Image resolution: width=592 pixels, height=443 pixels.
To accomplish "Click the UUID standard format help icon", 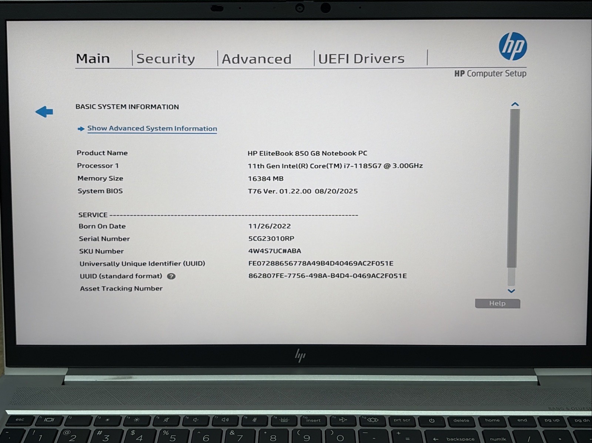I will click(x=171, y=276).
